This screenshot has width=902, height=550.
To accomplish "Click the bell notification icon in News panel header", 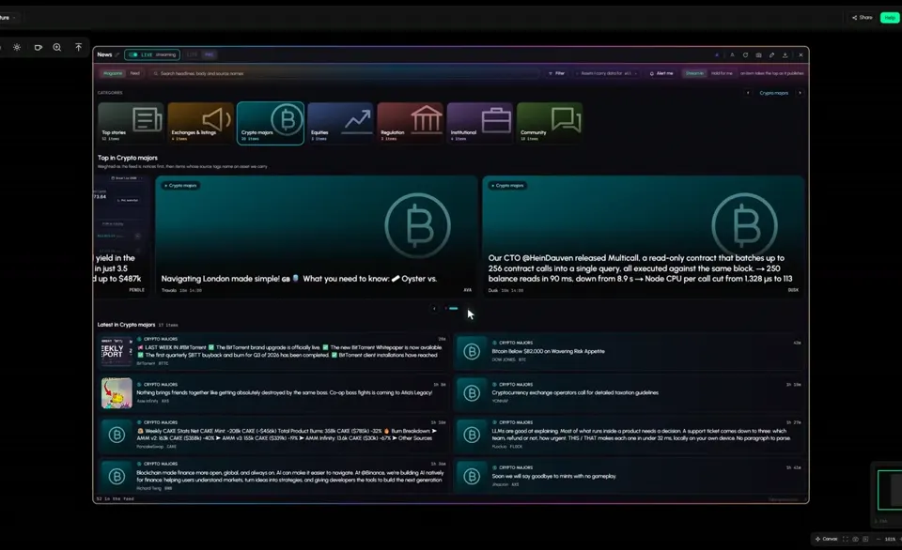I will click(732, 55).
